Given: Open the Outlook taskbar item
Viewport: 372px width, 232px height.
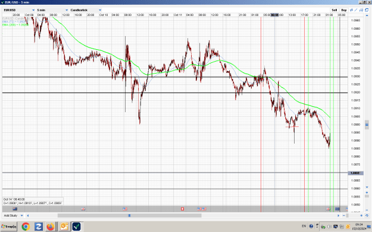Looking at the screenshot, I should click(x=64, y=227).
